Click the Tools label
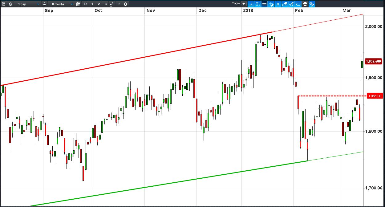 (236, 3)
